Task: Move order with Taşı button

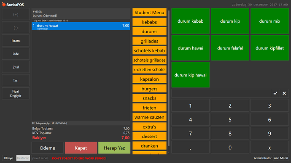Action: pos(16,80)
